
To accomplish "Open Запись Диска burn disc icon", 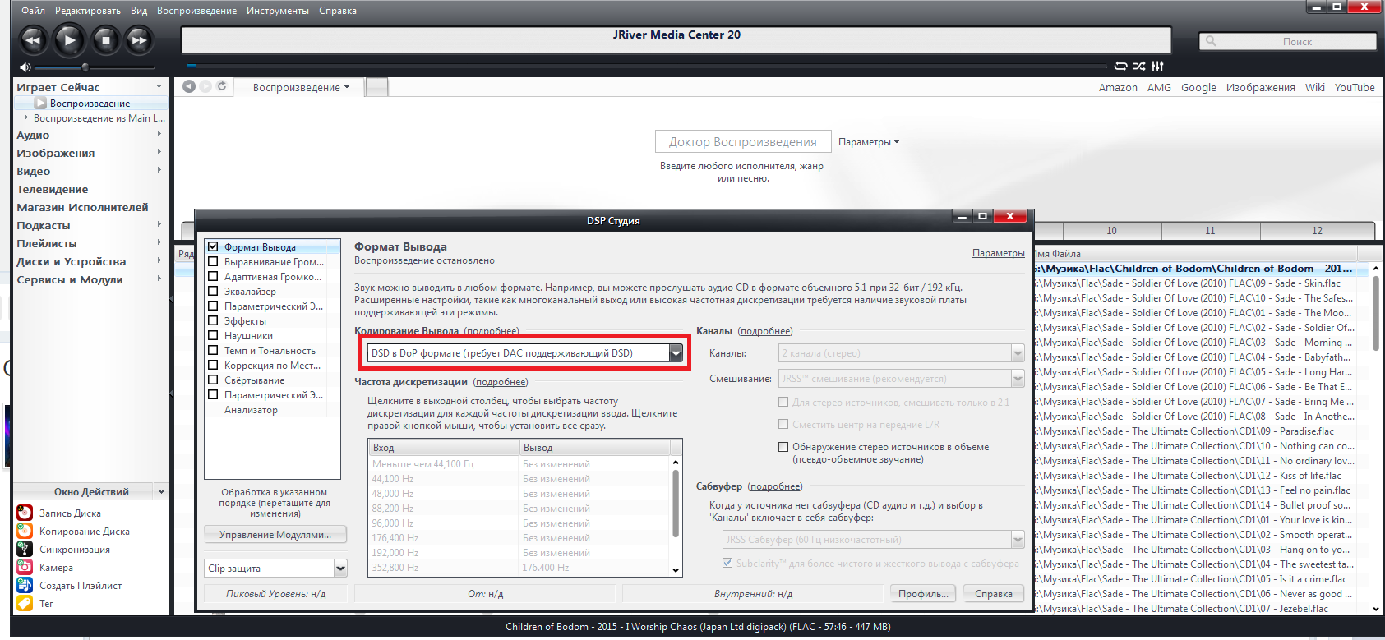I will click(x=25, y=513).
